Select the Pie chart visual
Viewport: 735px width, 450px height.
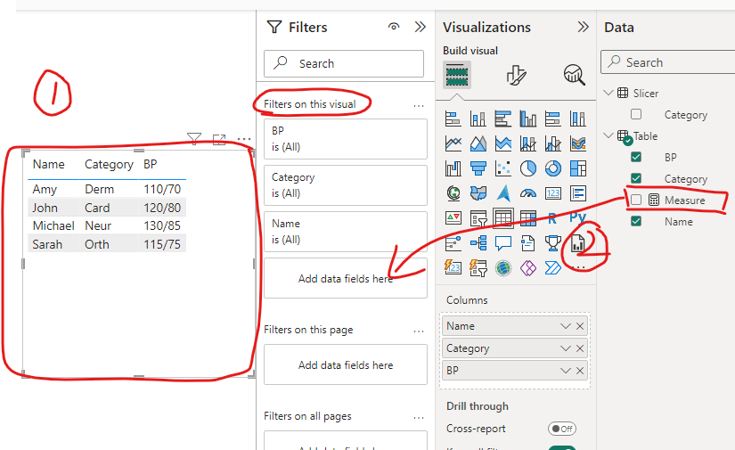[x=527, y=168]
